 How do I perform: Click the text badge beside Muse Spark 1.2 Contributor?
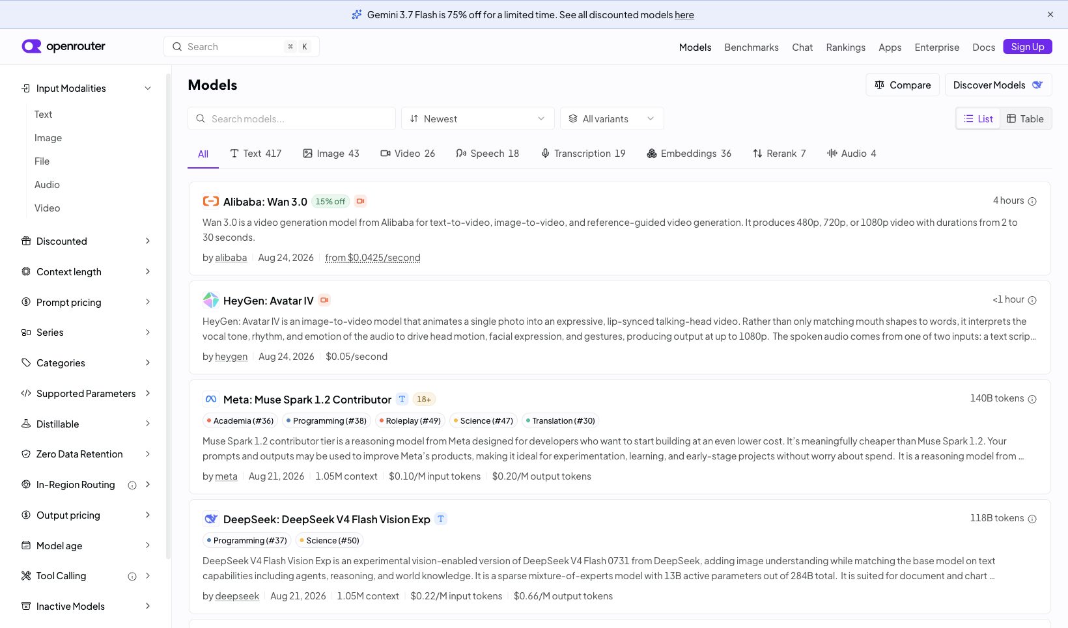(x=402, y=399)
